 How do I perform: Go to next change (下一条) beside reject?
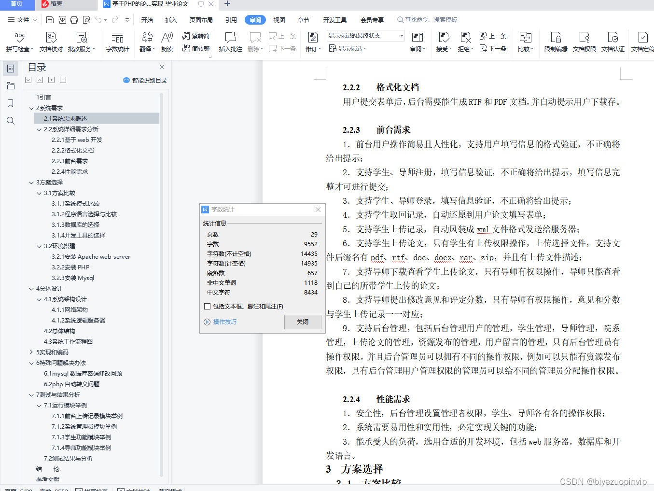click(493, 48)
